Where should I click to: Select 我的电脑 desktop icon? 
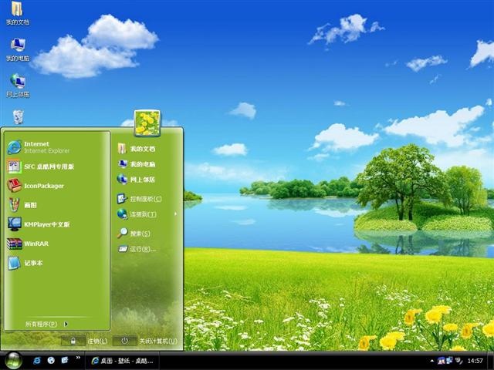tap(18, 49)
